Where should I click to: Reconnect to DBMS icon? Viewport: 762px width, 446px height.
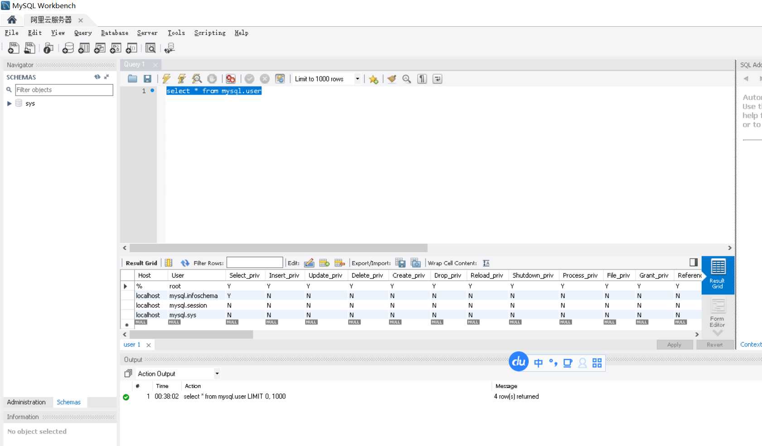169,48
